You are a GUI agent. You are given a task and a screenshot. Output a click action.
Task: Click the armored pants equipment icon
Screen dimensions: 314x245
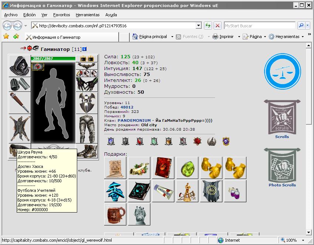pyautogui.click(x=87, y=129)
